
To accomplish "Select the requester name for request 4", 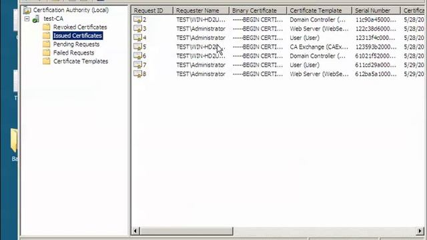I will coord(201,38).
